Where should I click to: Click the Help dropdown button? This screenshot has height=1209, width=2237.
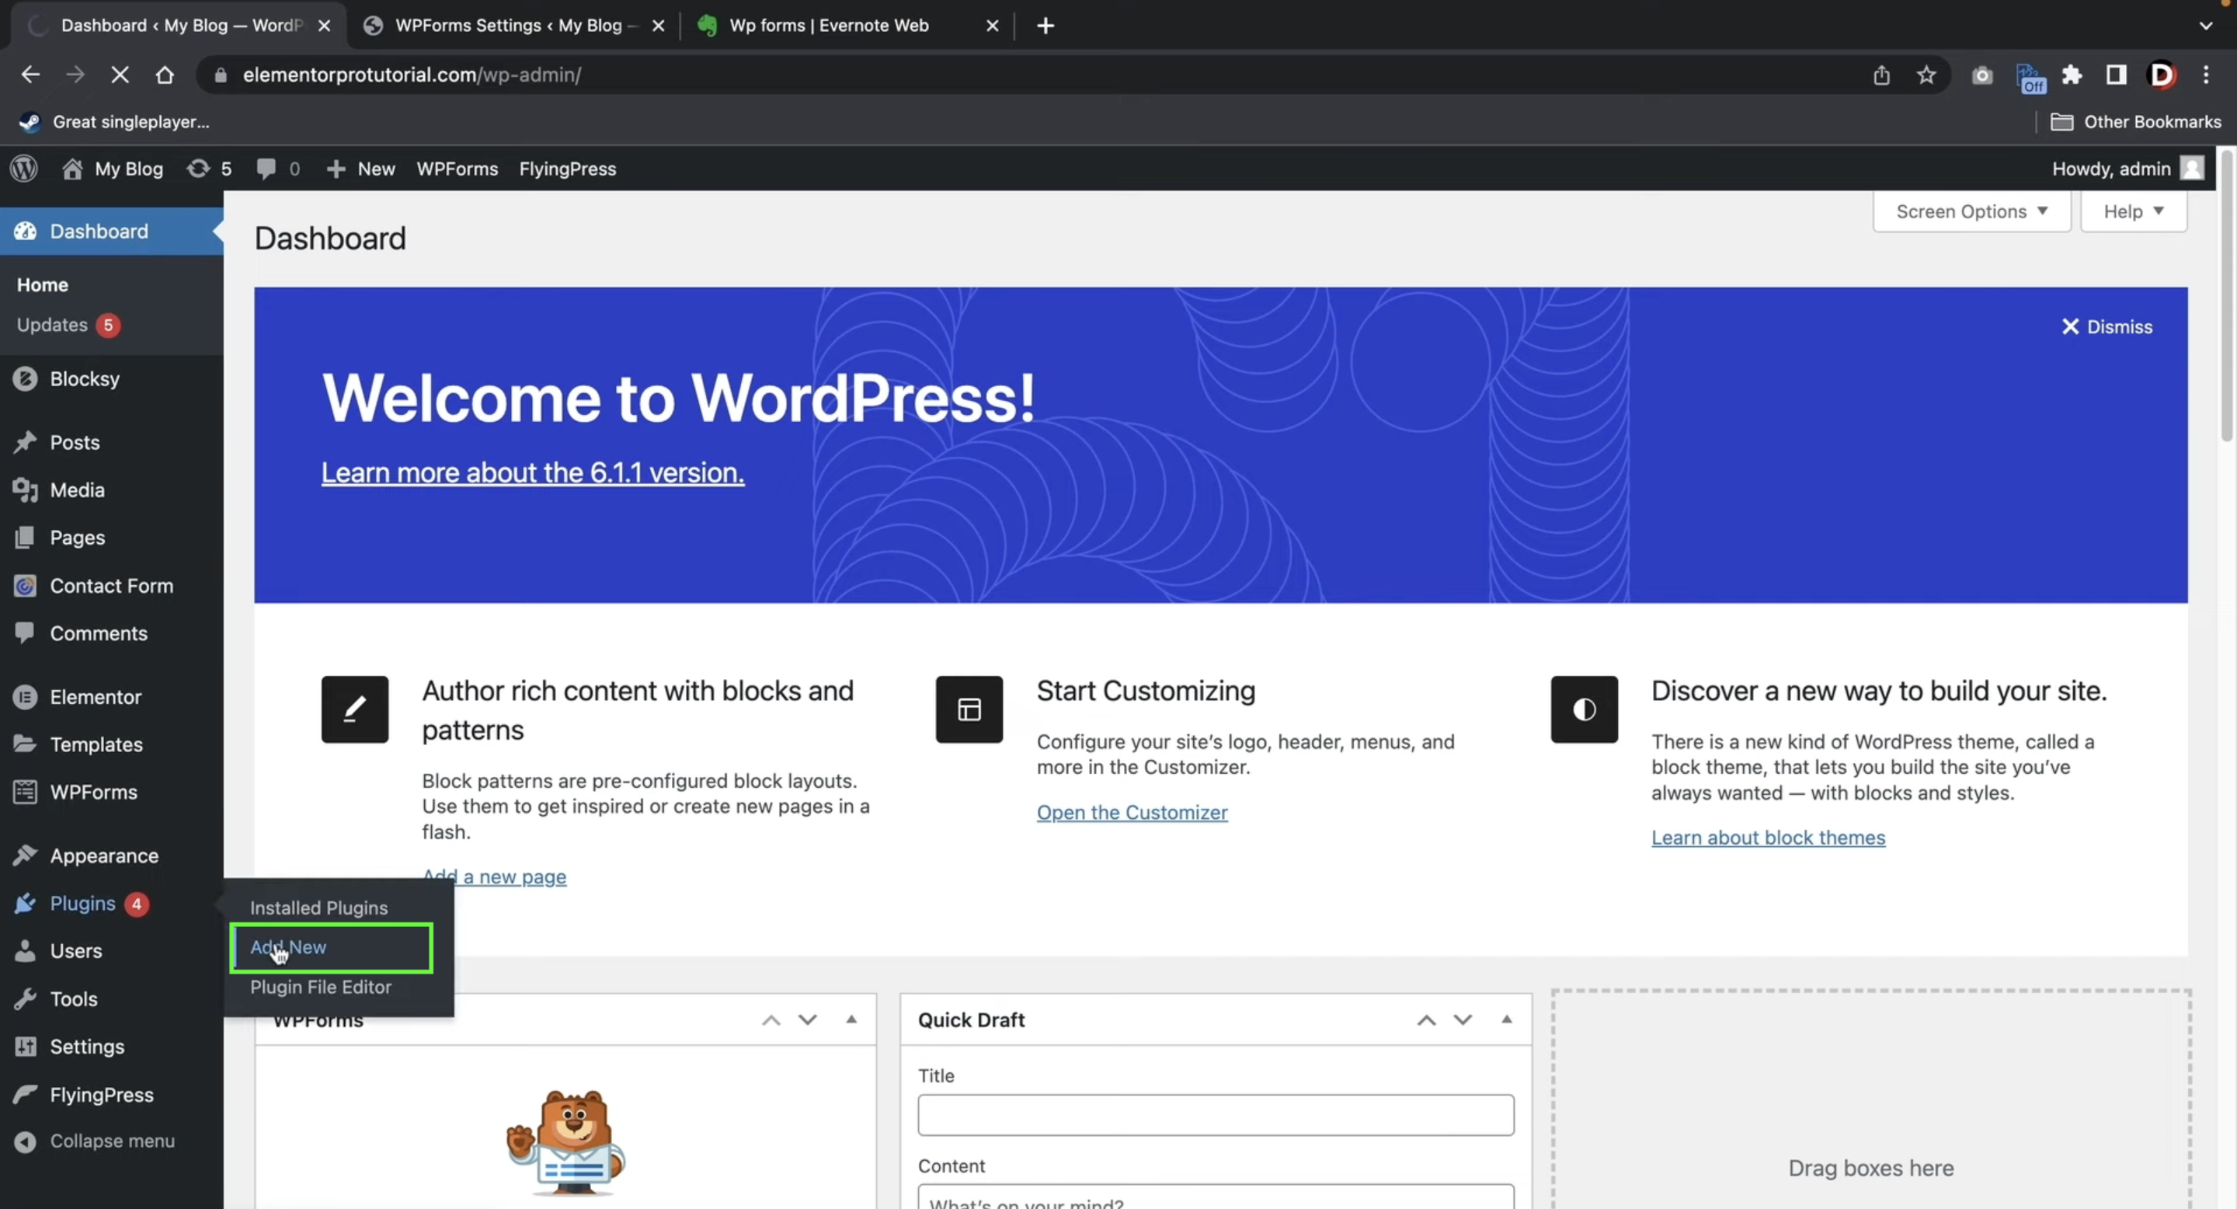[x=2133, y=210]
